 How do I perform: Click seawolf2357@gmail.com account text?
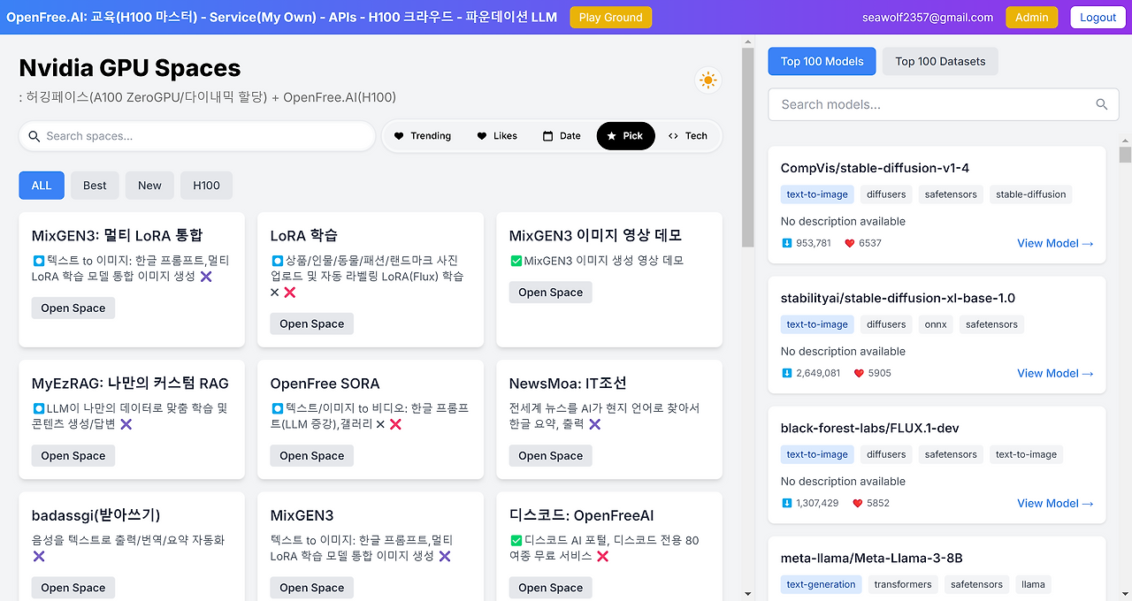point(928,18)
